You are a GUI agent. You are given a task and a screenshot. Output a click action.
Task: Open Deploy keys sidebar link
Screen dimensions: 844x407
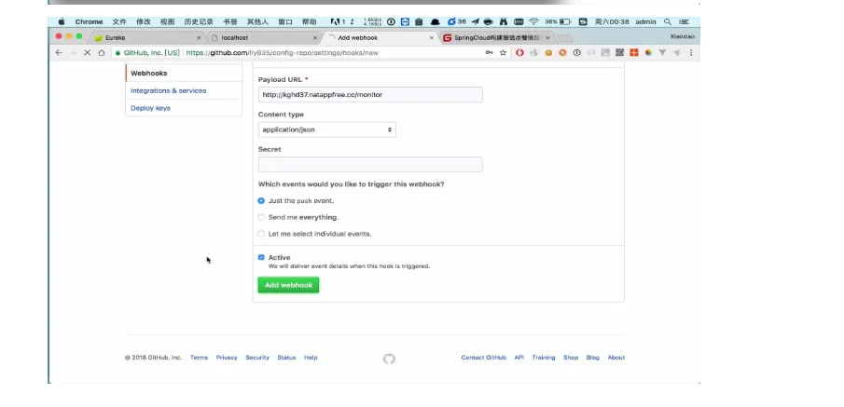click(150, 108)
